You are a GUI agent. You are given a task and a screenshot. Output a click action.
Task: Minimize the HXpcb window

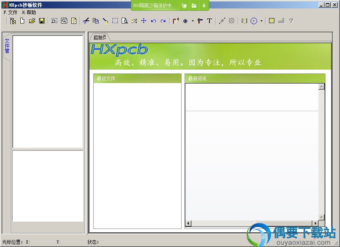322,5
